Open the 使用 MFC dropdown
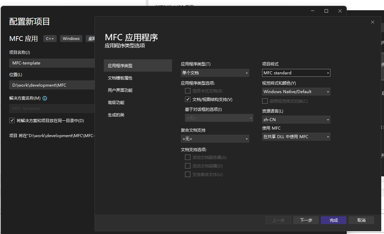384x234 pixels. pos(296,136)
